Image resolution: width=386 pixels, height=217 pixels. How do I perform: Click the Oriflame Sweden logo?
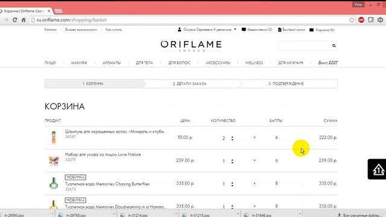click(191, 46)
